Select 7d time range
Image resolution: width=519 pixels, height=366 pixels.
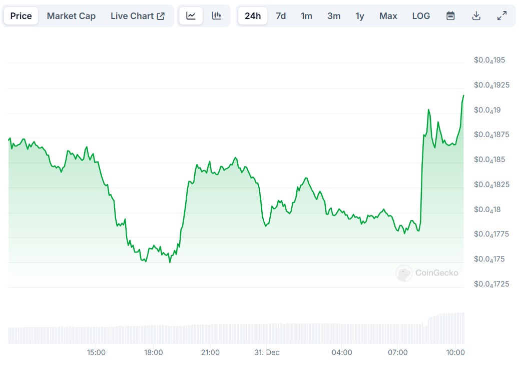click(x=281, y=16)
